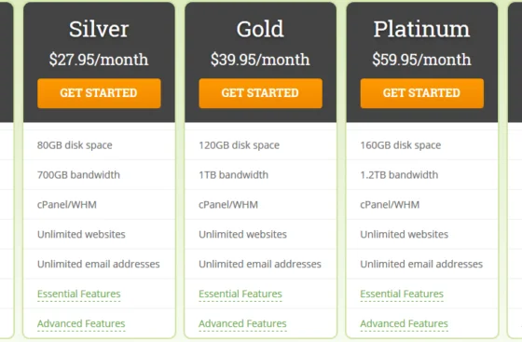Select the Gold plan title
The width and height of the screenshot is (522, 342).
(x=260, y=29)
